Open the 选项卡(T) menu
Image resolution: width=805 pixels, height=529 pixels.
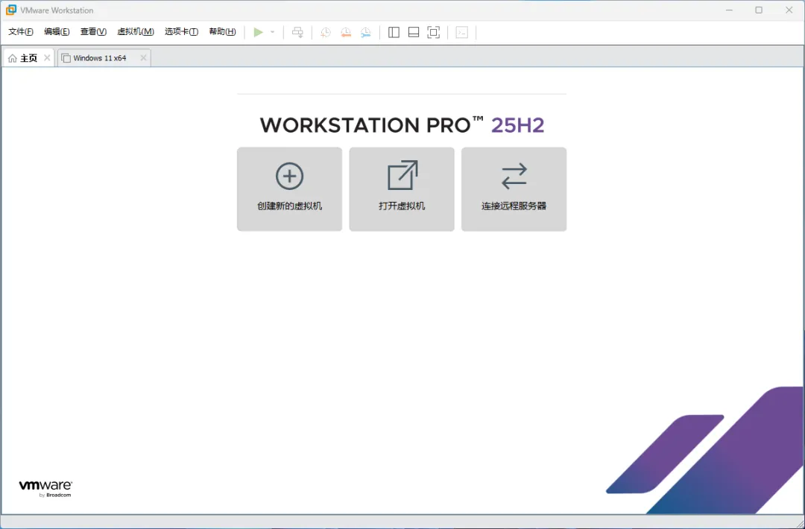point(181,32)
